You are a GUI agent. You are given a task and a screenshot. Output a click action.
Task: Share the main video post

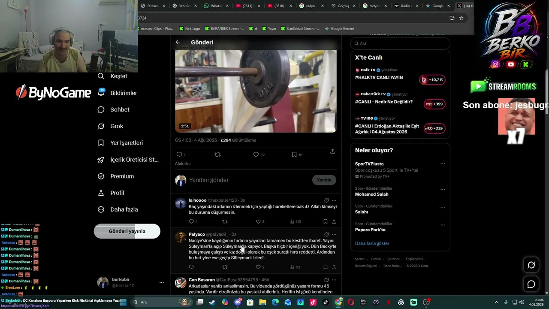click(332, 151)
